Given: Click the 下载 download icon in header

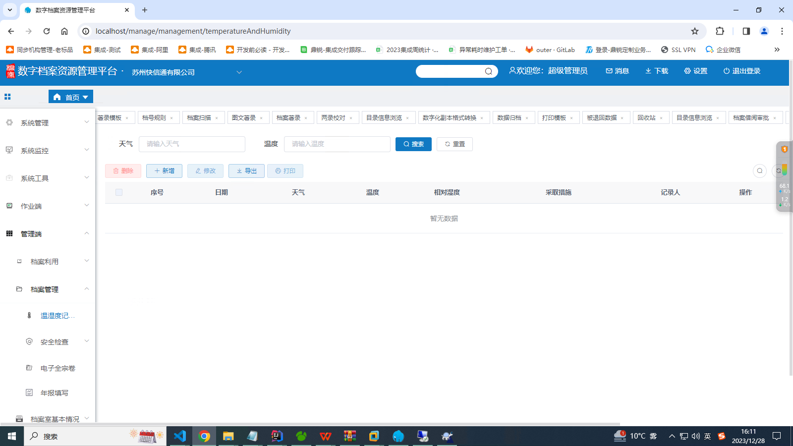Looking at the screenshot, I should 648,71.
